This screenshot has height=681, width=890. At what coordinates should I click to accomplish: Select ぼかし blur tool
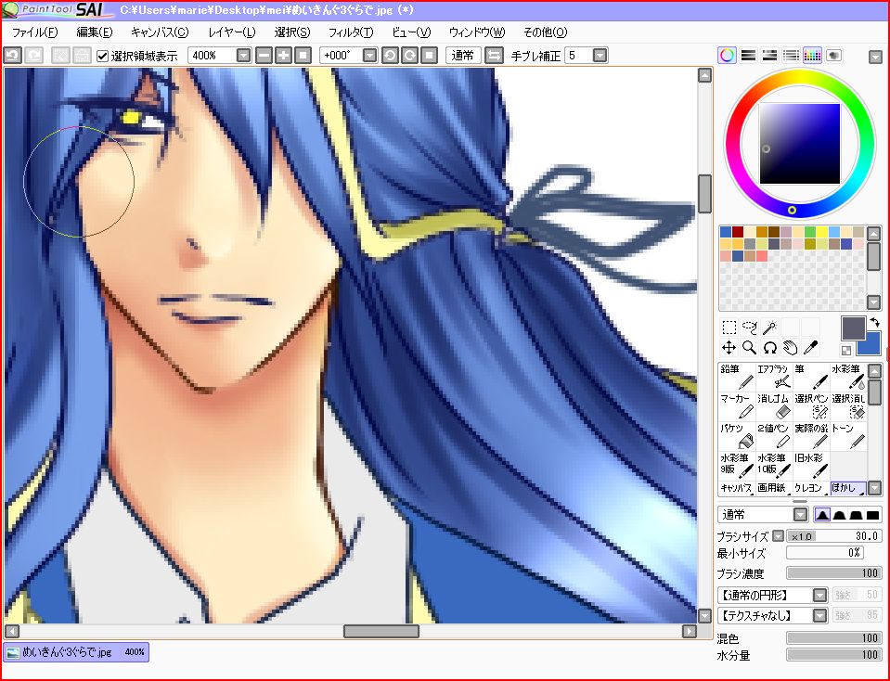pyautogui.click(x=848, y=488)
